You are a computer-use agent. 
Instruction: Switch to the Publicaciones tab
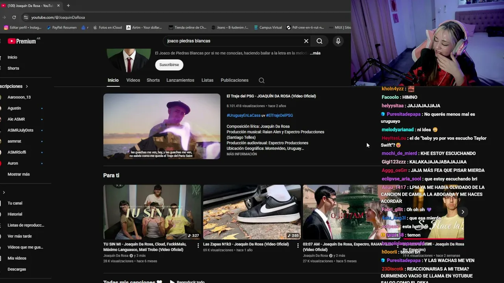coord(235,80)
